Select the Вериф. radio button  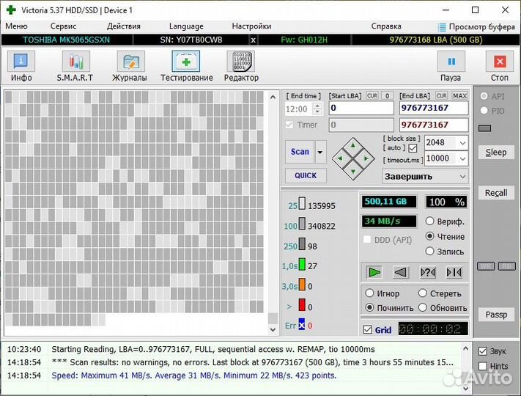pos(429,221)
